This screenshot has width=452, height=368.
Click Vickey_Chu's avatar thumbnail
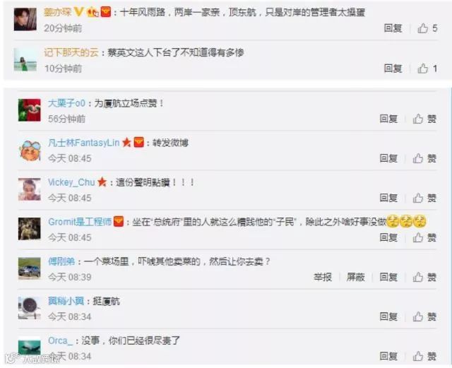click(x=30, y=189)
